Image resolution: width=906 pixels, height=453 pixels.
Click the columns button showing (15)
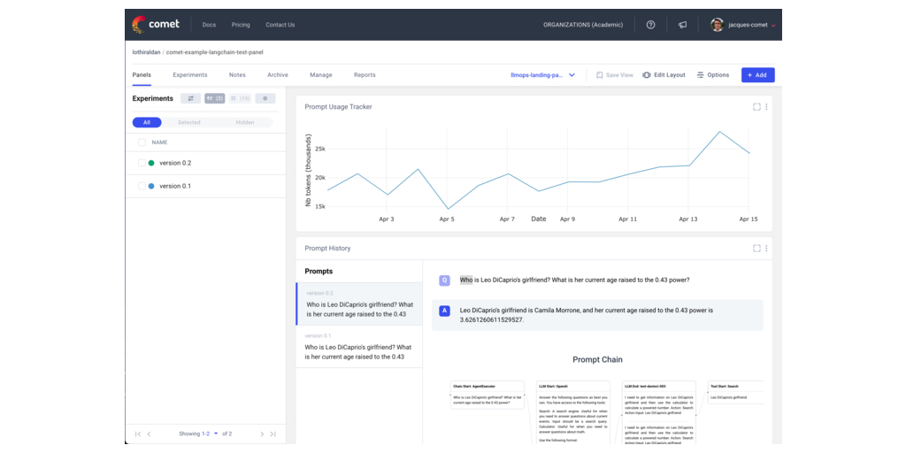point(240,98)
